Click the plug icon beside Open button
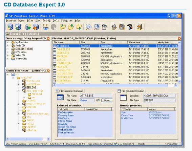Viewport: 192px width, 151px height. (98, 100)
